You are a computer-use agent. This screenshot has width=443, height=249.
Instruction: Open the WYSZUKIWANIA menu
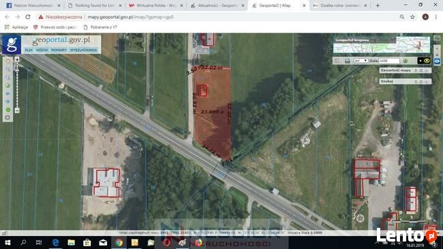coord(84,50)
